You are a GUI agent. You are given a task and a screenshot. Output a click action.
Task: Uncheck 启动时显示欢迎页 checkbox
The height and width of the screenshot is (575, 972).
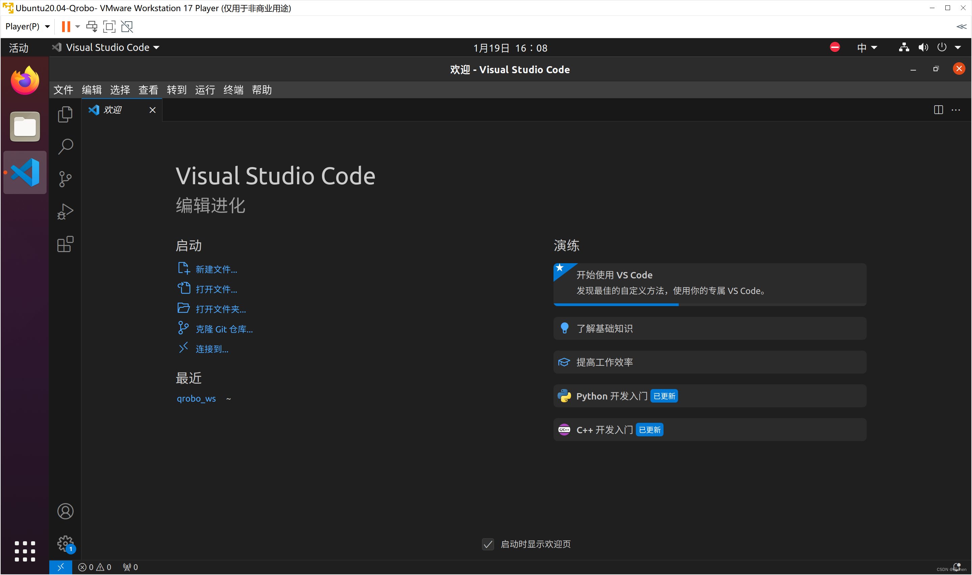(488, 544)
